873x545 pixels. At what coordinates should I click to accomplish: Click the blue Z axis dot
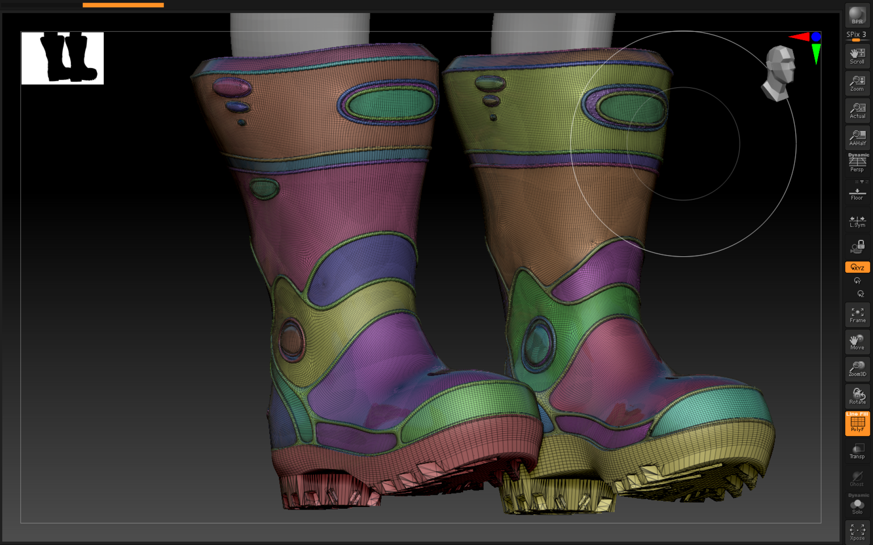coord(816,37)
